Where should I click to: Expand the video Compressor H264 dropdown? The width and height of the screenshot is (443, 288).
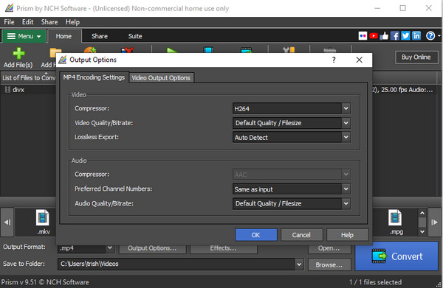pos(346,108)
